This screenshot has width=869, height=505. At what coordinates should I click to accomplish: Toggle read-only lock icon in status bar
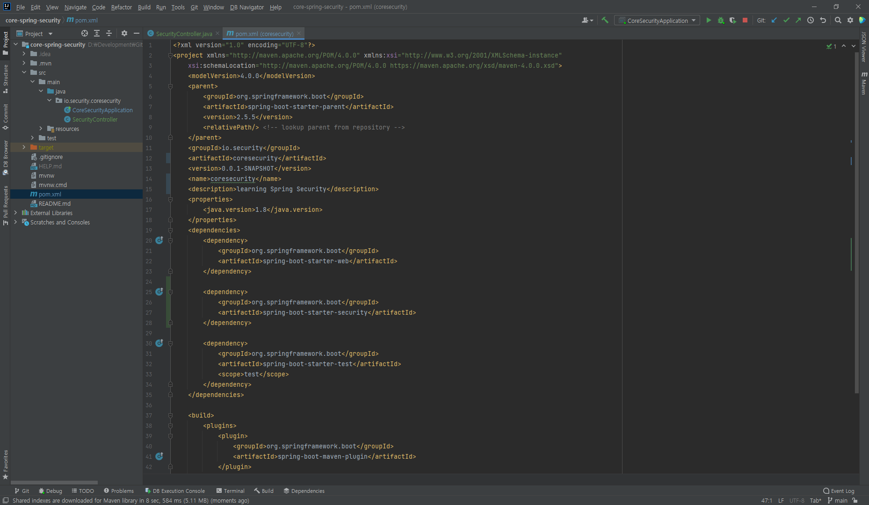[855, 500]
